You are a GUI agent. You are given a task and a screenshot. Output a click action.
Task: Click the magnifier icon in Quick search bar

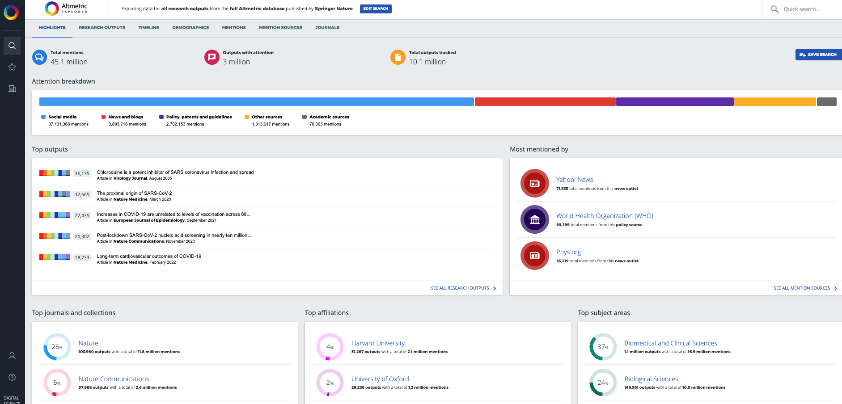[774, 9]
